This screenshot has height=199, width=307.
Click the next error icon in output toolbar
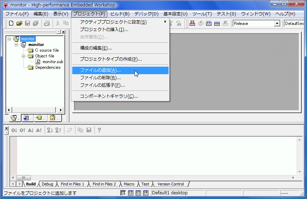point(14,130)
